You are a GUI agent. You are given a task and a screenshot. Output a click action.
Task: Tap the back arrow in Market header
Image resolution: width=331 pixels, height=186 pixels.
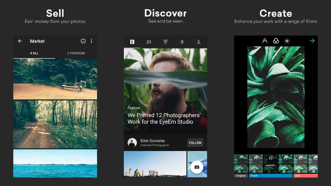pyautogui.click(x=20, y=41)
